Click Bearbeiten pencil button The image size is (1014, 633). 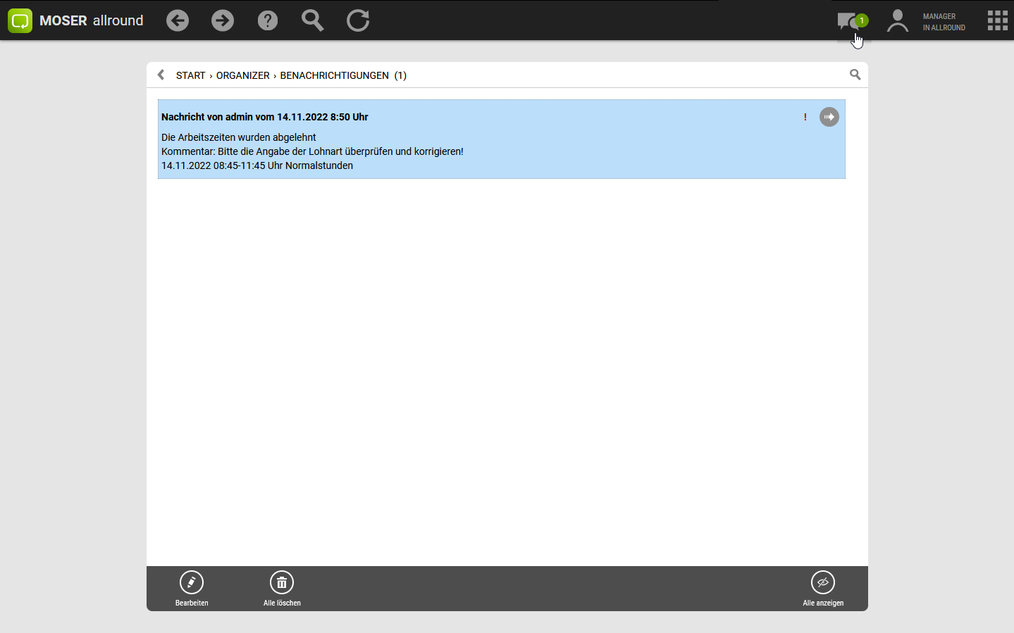tap(192, 583)
